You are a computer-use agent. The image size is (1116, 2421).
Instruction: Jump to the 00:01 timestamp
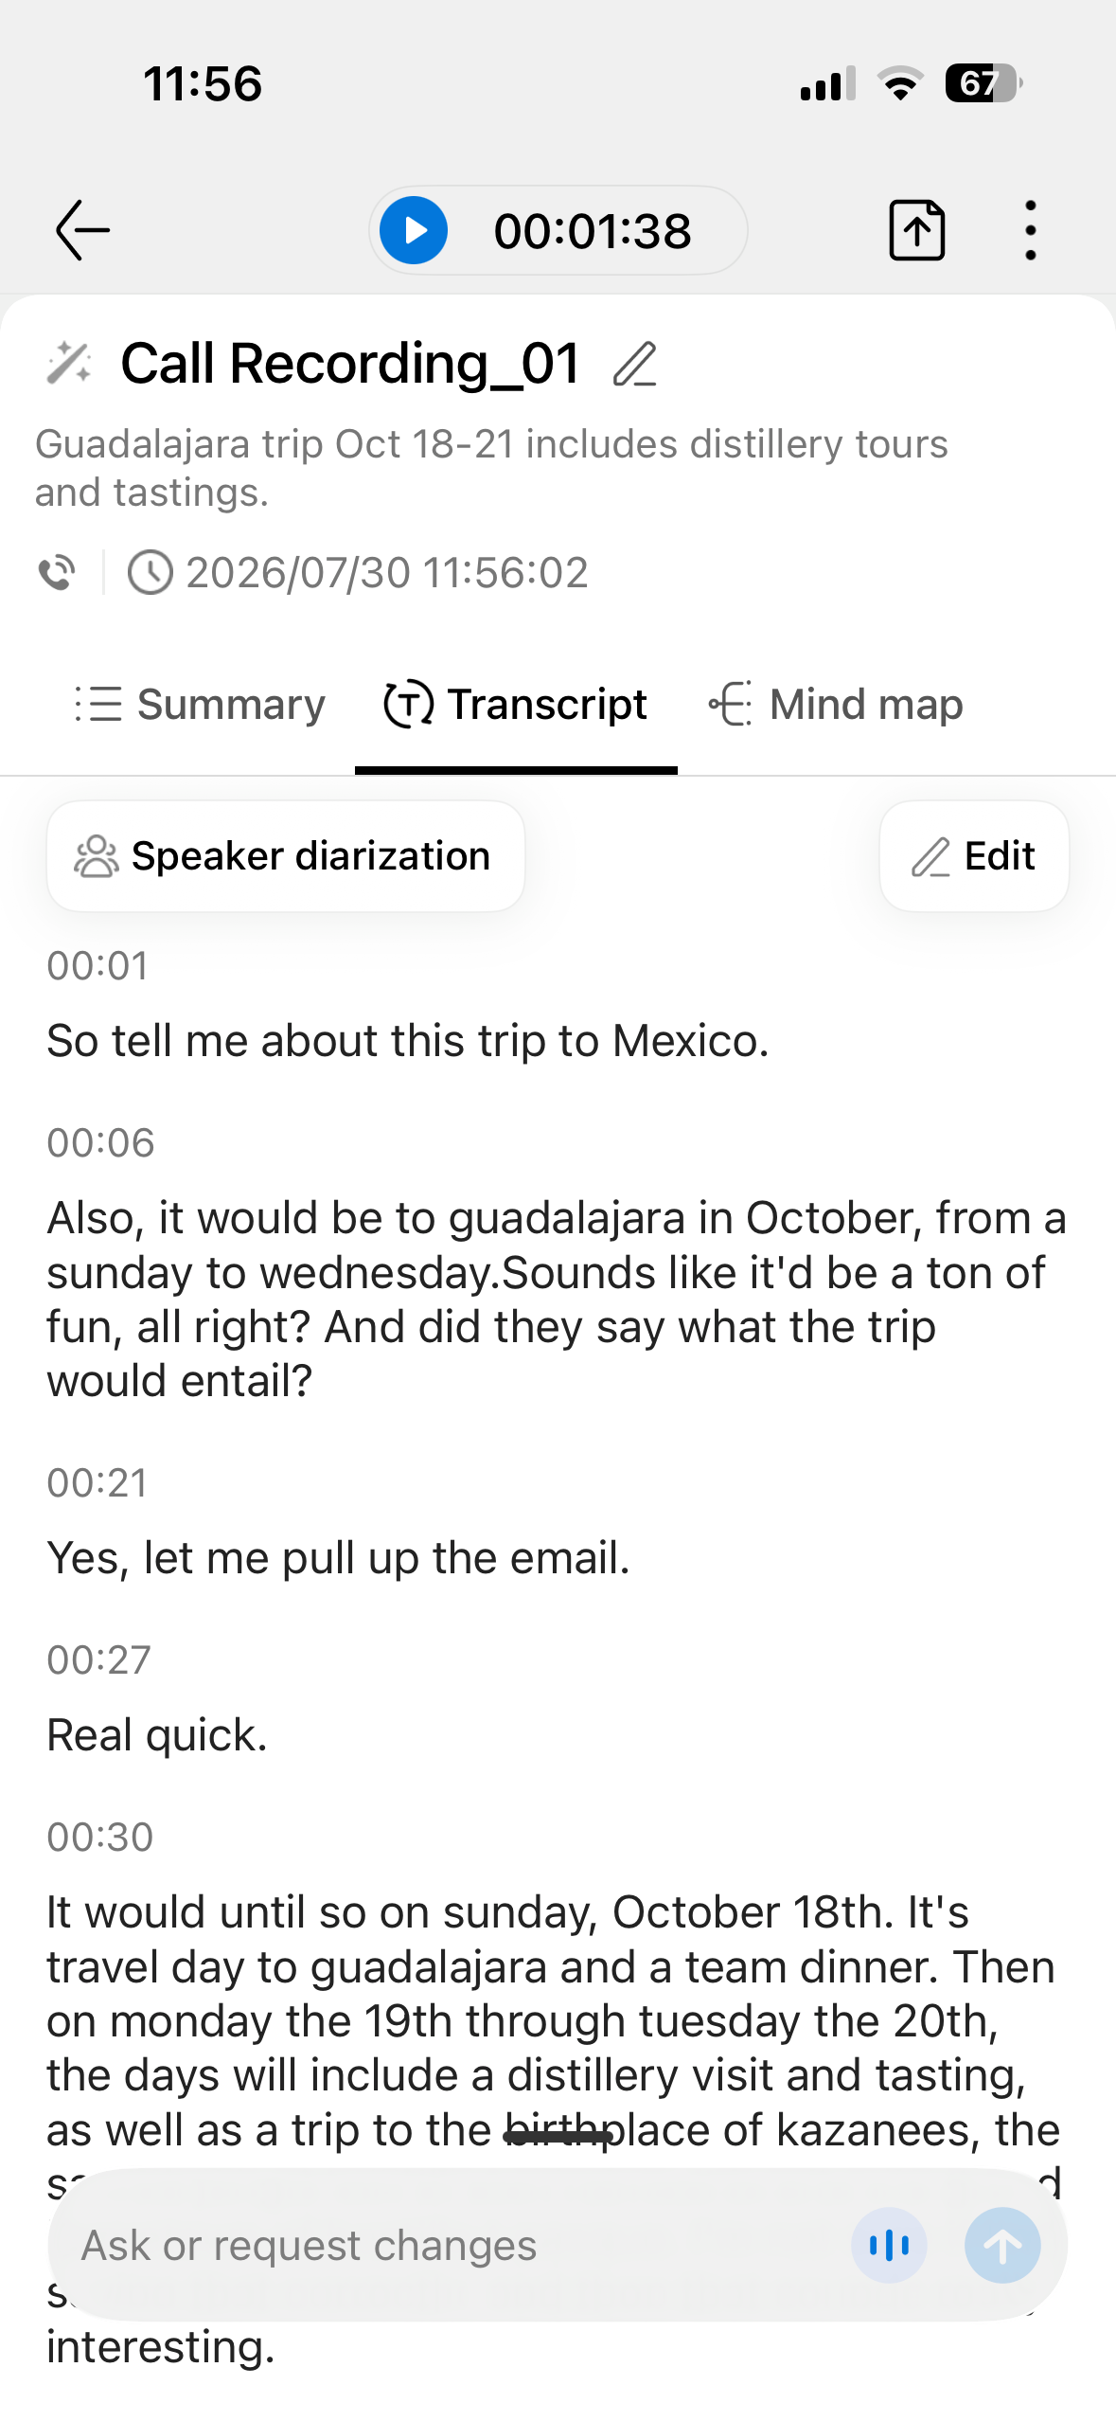click(x=98, y=966)
